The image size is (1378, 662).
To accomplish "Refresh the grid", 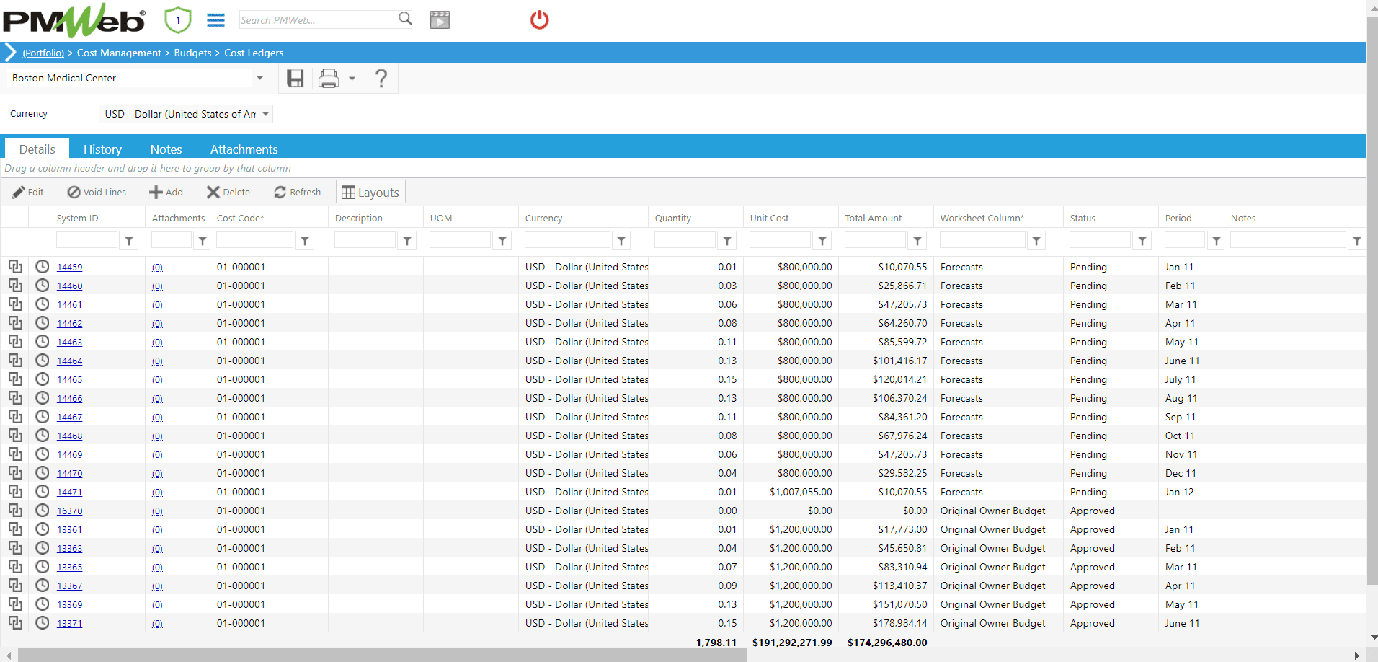I will coord(297,192).
